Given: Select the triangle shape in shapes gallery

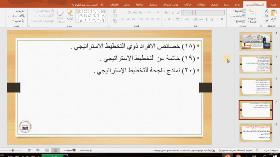Looking at the screenshot, I should coord(103,16).
